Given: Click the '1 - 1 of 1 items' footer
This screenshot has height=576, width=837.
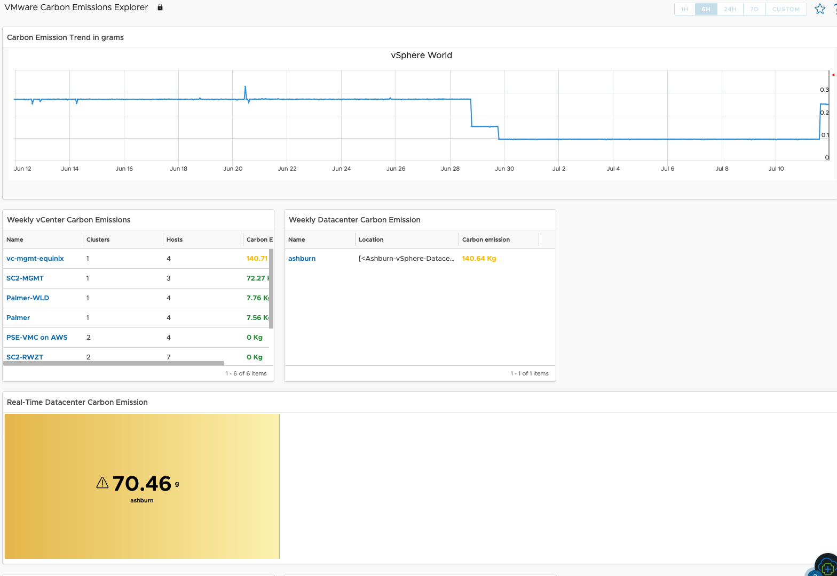Looking at the screenshot, I should pyautogui.click(x=530, y=373).
